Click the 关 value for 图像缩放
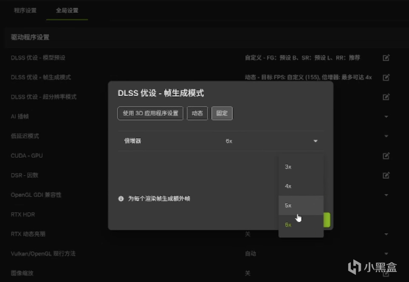 [x=248, y=273]
